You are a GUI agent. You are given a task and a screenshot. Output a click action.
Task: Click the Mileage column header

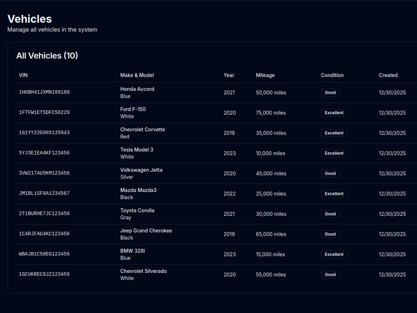coord(265,75)
